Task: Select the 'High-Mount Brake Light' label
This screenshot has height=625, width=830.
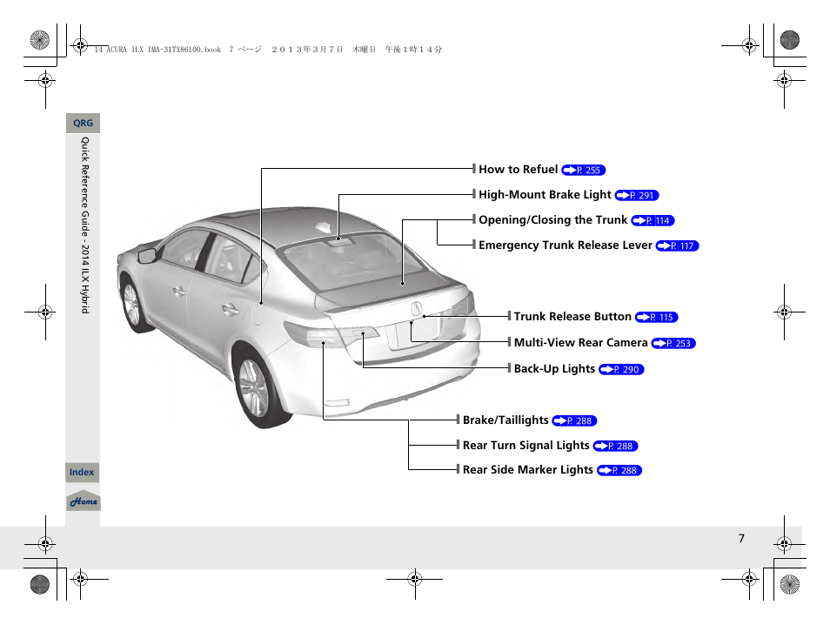Action: (x=545, y=195)
